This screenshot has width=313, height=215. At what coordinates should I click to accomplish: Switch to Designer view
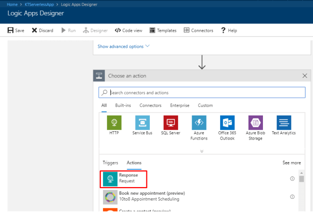(95, 30)
